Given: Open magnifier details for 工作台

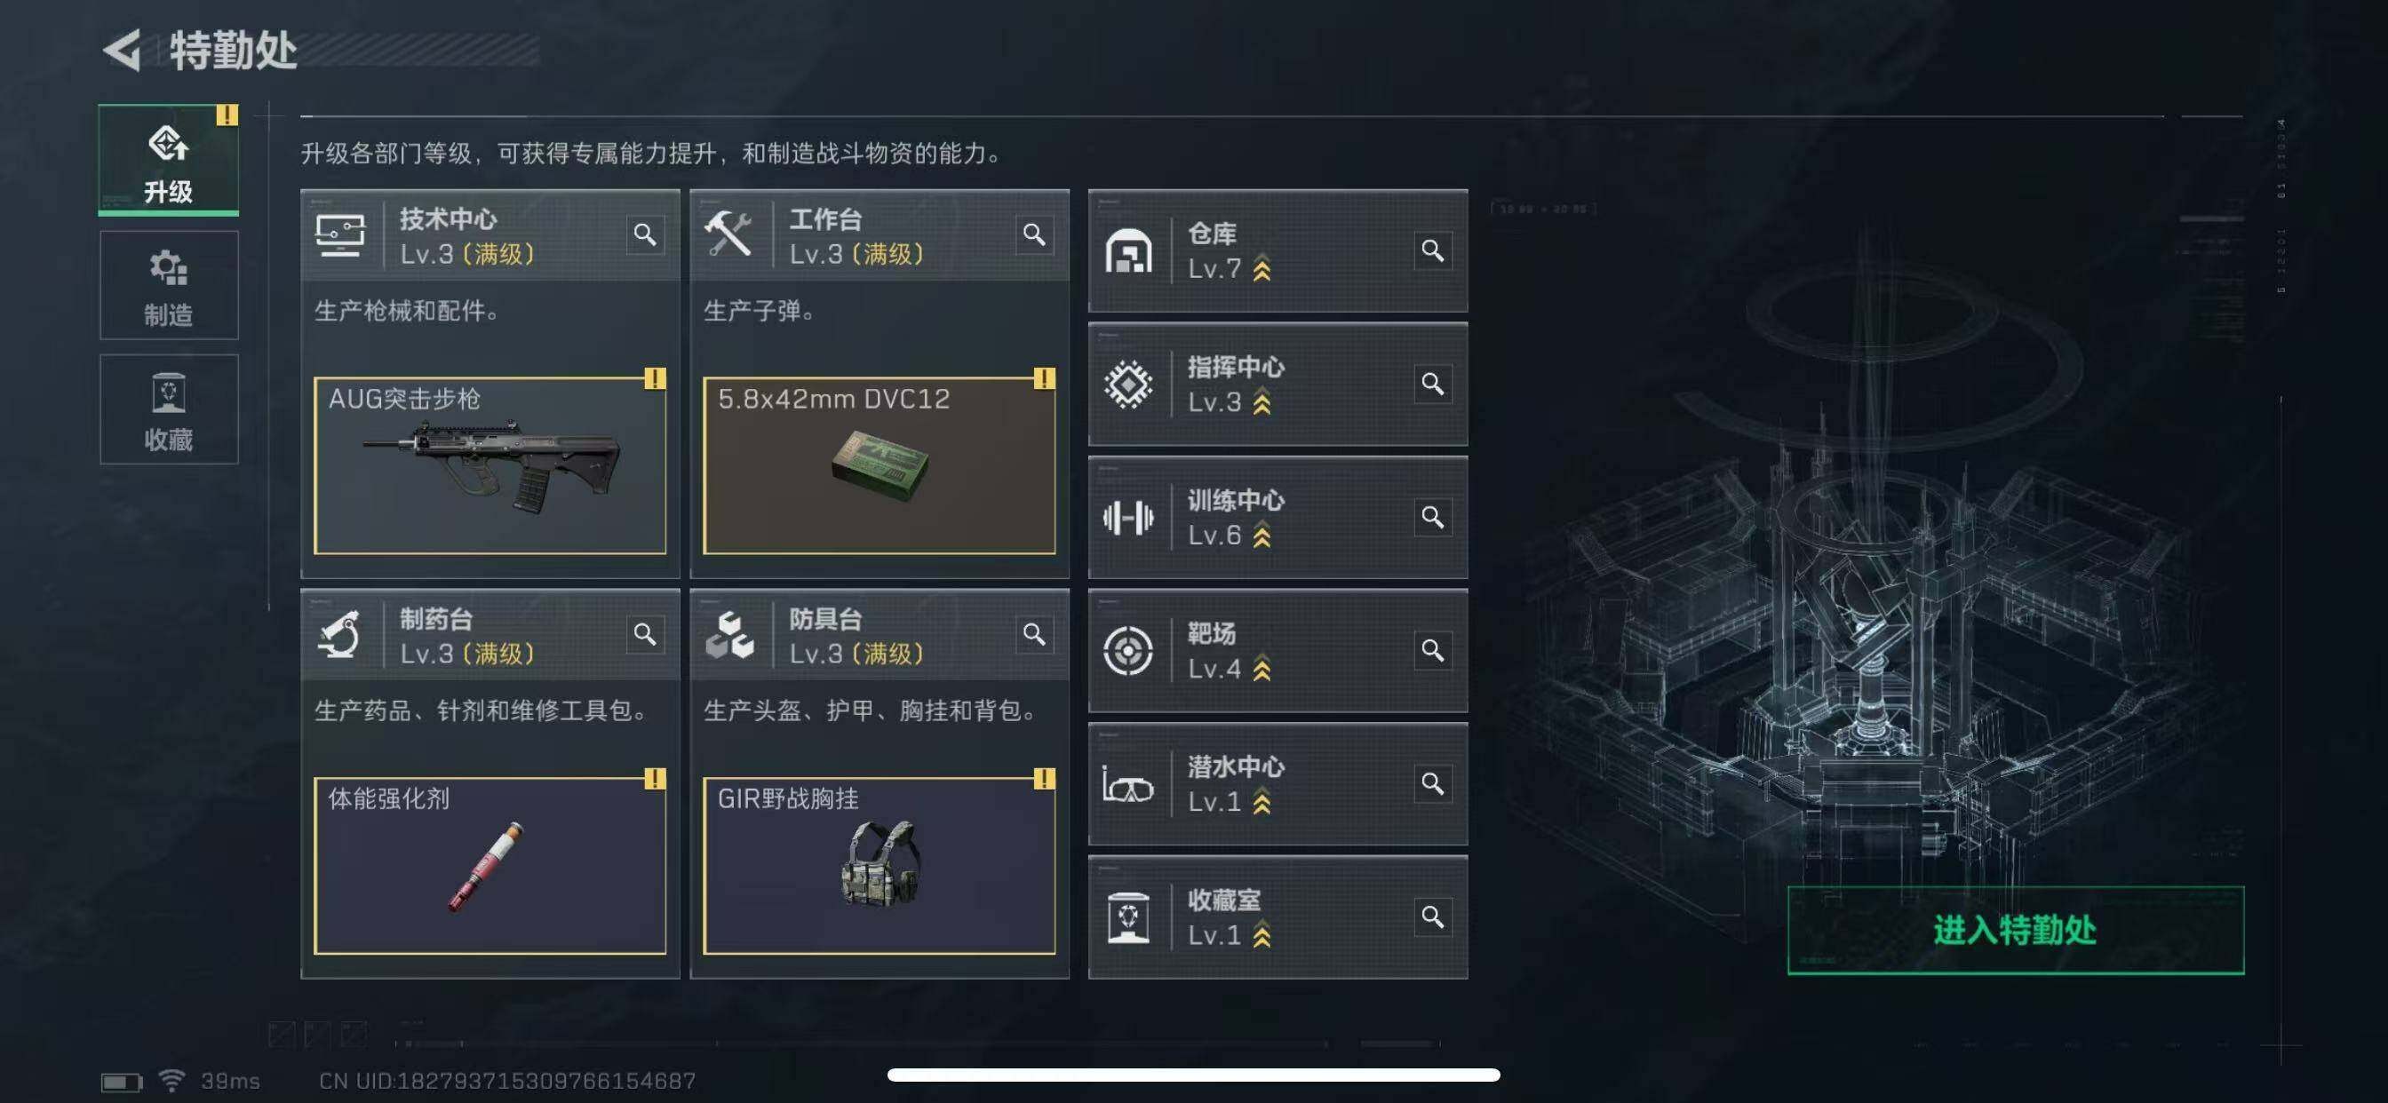Looking at the screenshot, I should (1035, 234).
